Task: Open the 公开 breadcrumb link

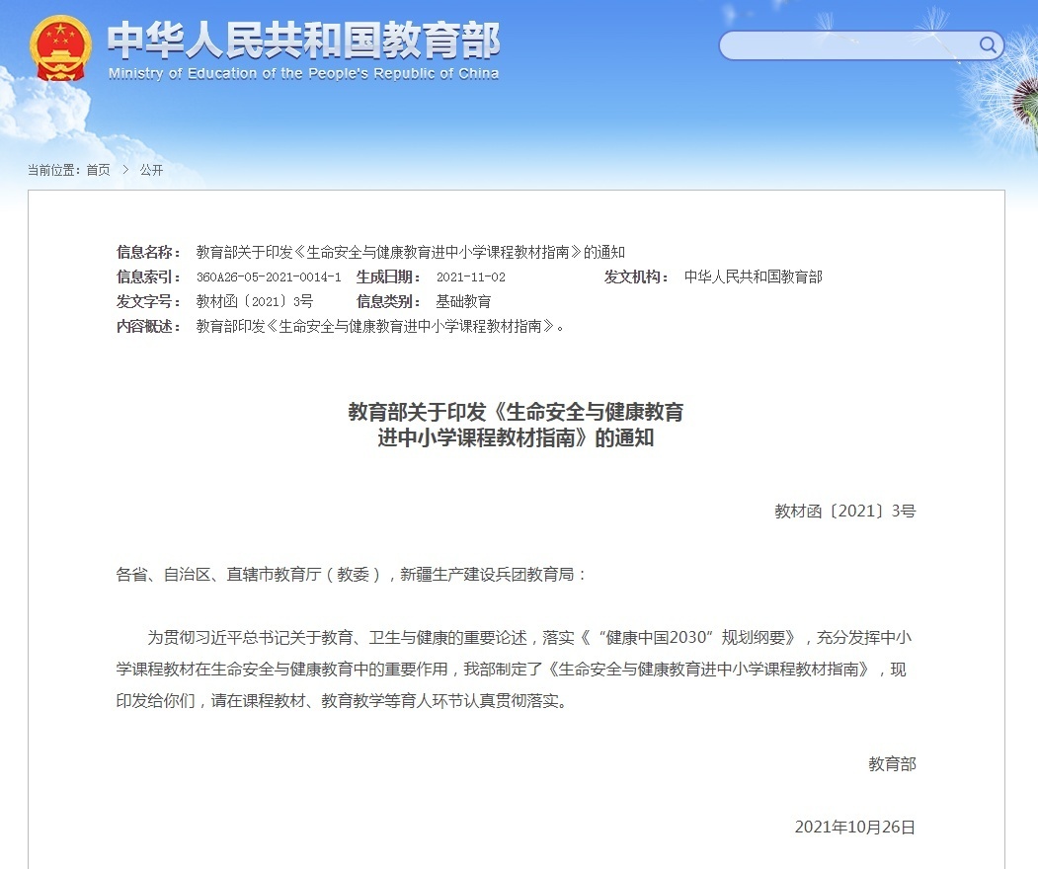Action: (x=151, y=170)
